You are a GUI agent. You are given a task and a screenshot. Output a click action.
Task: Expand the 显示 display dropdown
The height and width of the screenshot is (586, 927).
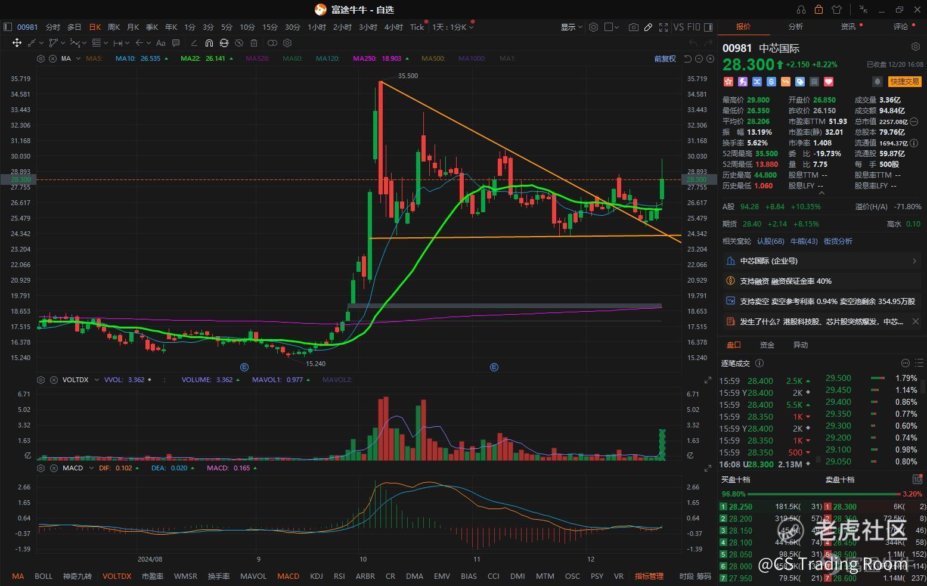click(571, 27)
